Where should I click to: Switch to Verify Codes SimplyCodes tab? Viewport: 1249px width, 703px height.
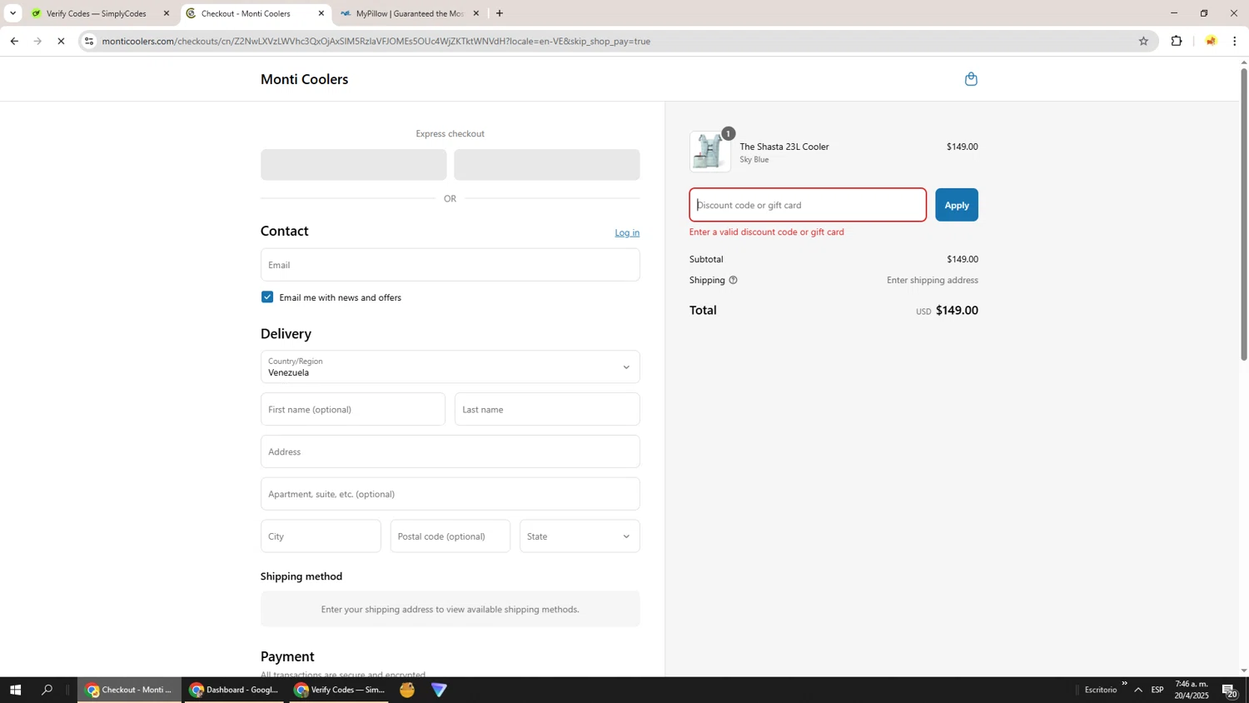click(x=96, y=13)
